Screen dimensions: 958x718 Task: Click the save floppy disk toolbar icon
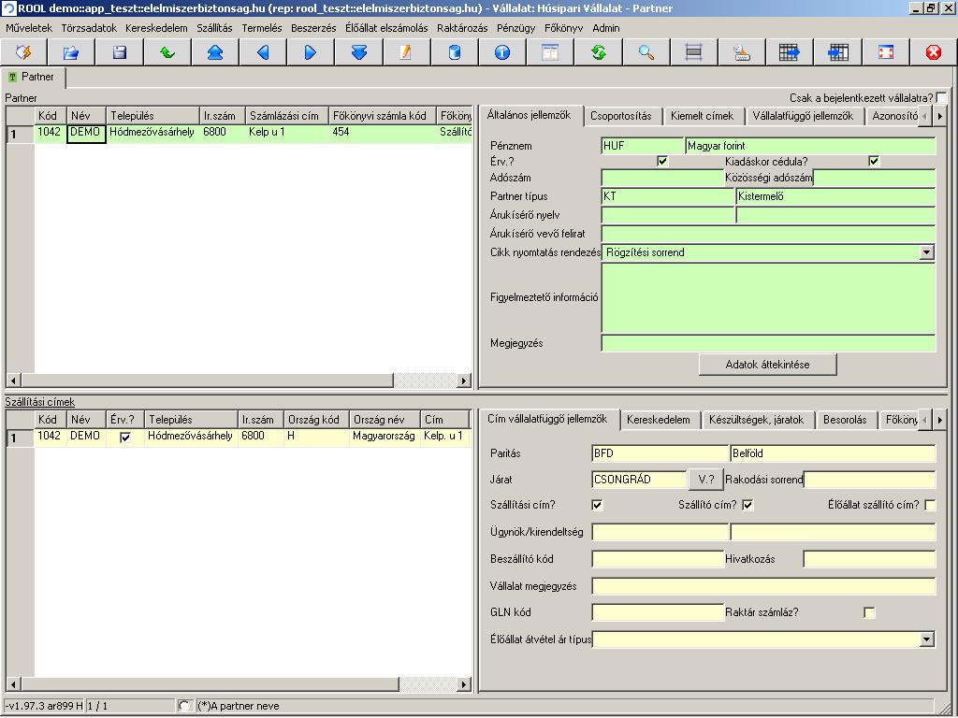tap(119, 52)
